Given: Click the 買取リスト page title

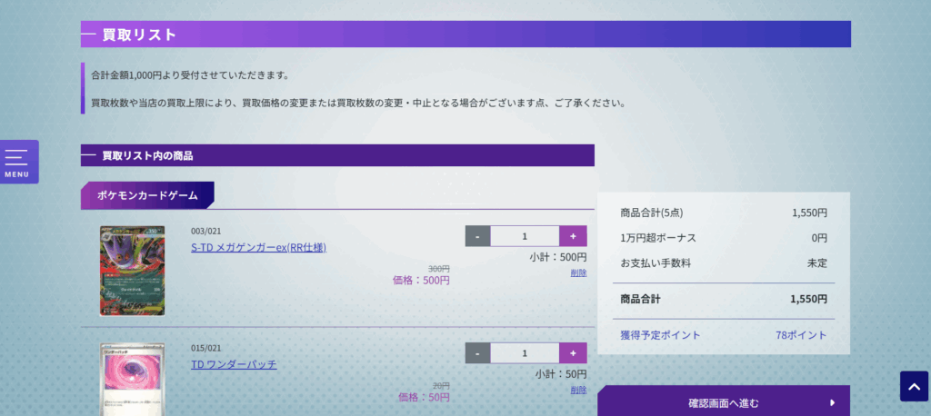Looking at the screenshot, I should pos(139,35).
